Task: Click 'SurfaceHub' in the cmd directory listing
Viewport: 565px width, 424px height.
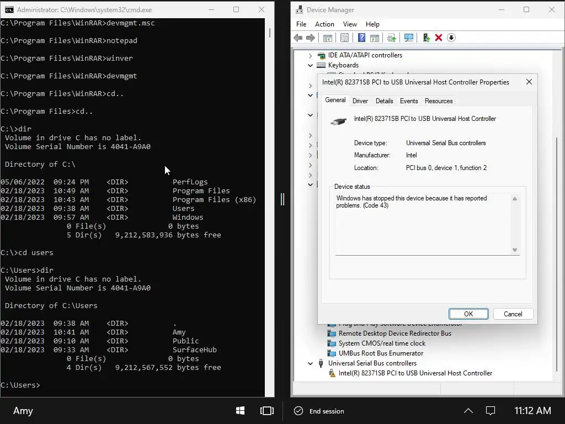Action: 195,349
